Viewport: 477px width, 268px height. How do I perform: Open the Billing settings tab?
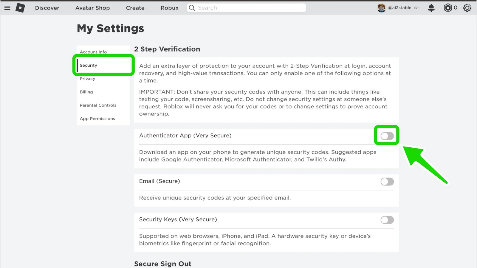(x=86, y=92)
